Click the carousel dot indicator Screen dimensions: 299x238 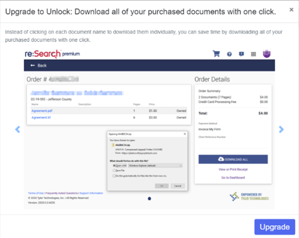pyautogui.click(x=149, y=198)
